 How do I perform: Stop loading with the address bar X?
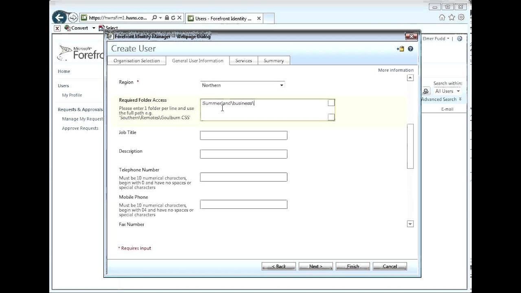click(x=179, y=18)
